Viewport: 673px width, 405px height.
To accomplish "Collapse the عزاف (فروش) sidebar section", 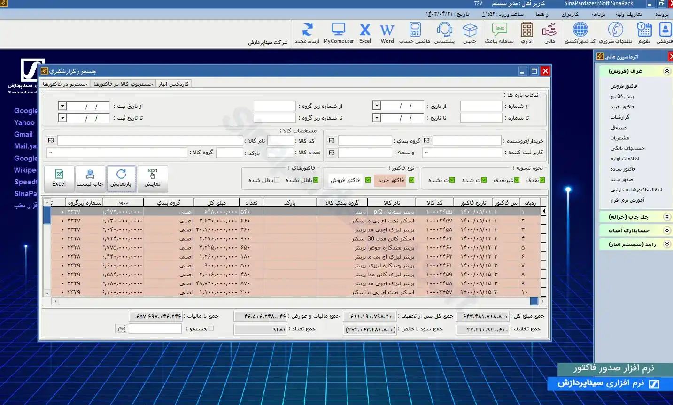I will [x=666, y=71].
